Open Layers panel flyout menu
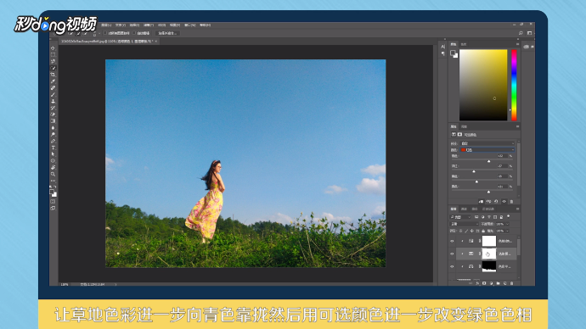Viewport: 586px width, 329px height. pos(517,209)
